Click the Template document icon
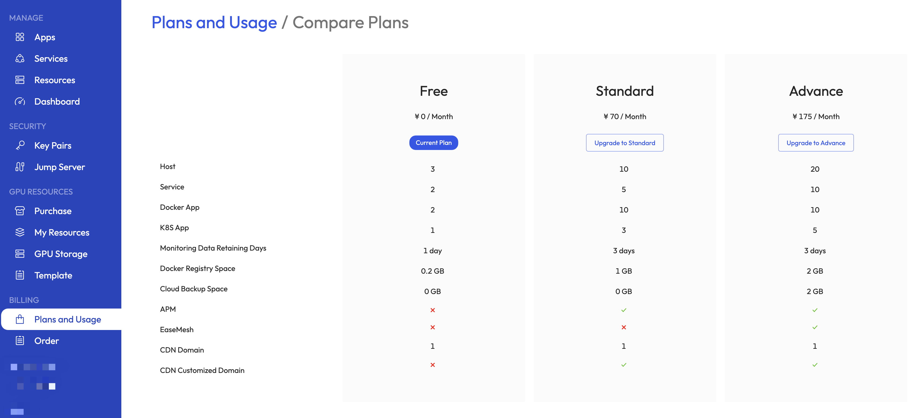917x418 pixels. tap(20, 275)
